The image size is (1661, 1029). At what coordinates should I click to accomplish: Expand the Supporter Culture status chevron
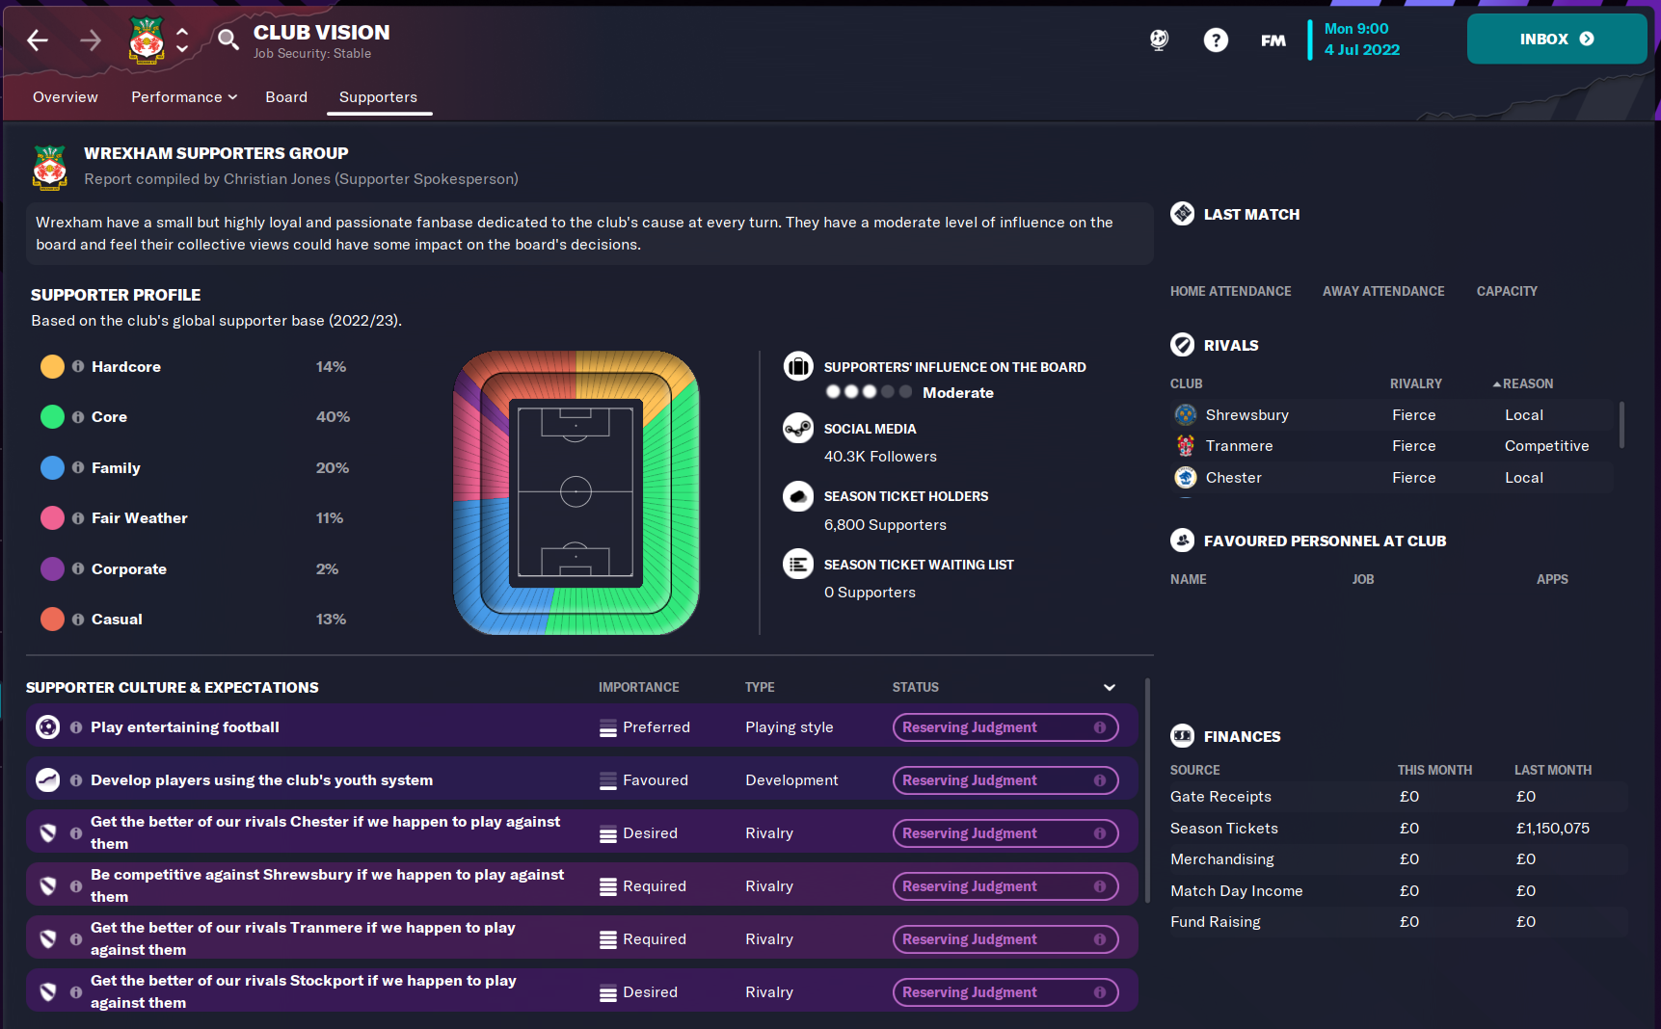tap(1110, 687)
